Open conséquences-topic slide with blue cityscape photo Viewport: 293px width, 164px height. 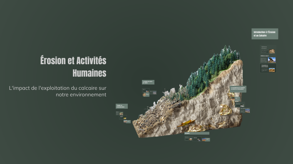point(245,111)
